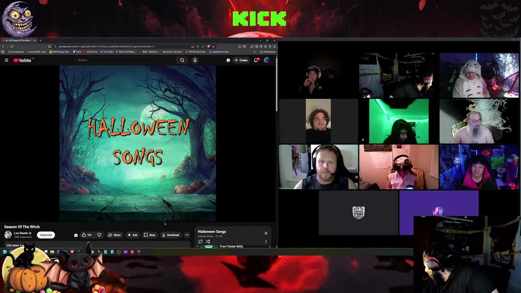
Task: Open the Lou Rawls channel avatar
Action: click(x=8, y=235)
